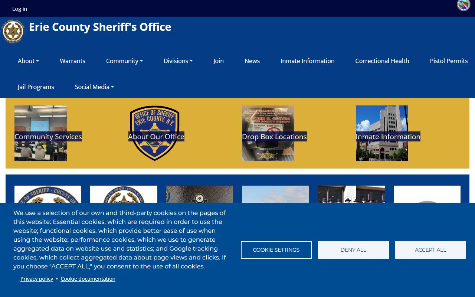
Task: Expand the Divisions dropdown menu
Action: [x=178, y=61]
